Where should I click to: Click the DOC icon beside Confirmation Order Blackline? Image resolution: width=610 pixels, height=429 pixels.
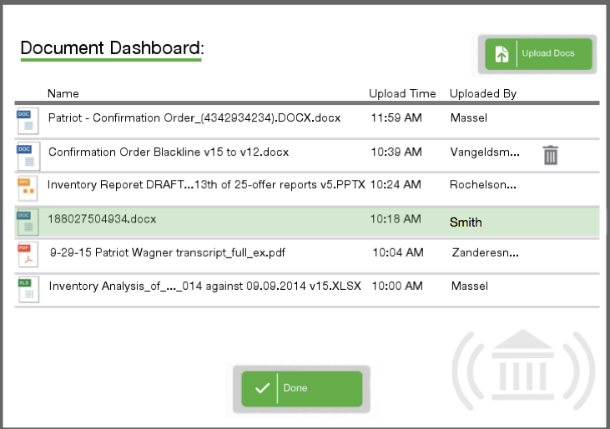[x=27, y=155]
